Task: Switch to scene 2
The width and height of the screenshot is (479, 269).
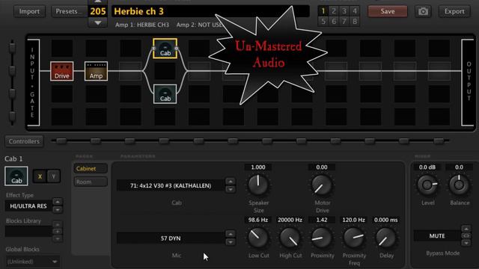Action: pyautogui.click(x=334, y=11)
